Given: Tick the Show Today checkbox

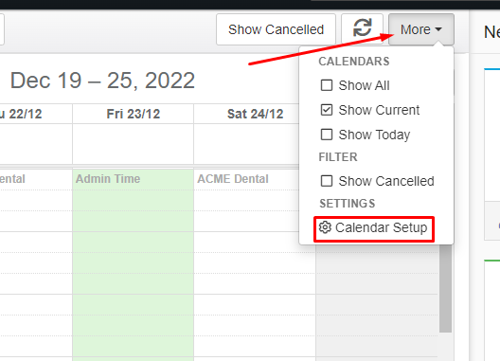Looking at the screenshot, I should pos(327,135).
